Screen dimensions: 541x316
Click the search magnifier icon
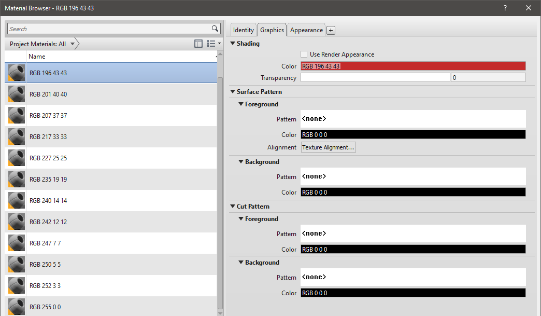[215, 29]
